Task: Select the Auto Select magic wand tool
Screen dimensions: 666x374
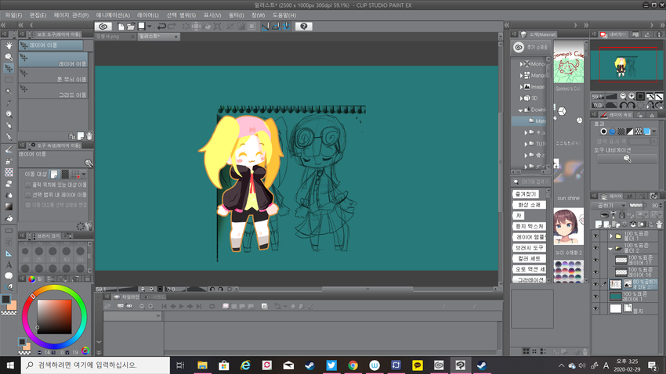Action: click(x=9, y=92)
